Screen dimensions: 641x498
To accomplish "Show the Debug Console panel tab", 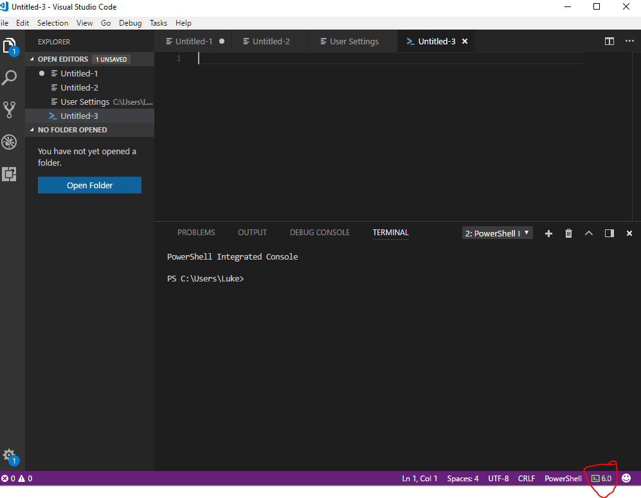I will (x=320, y=233).
